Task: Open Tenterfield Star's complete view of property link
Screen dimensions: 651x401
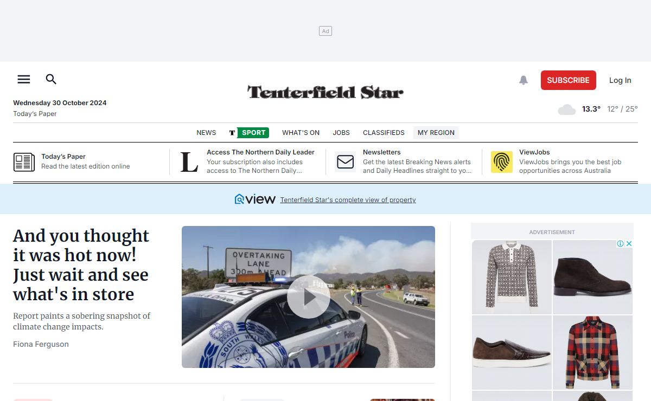Action: tap(348, 200)
